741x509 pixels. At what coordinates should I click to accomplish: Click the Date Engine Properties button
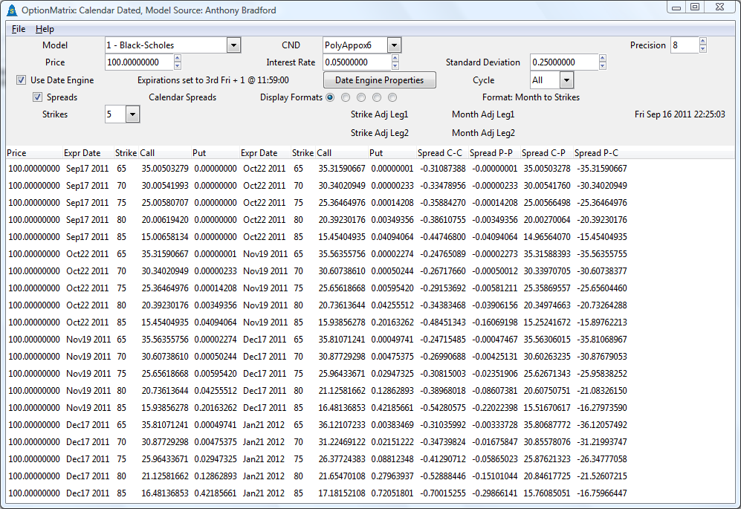coord(380,80)
